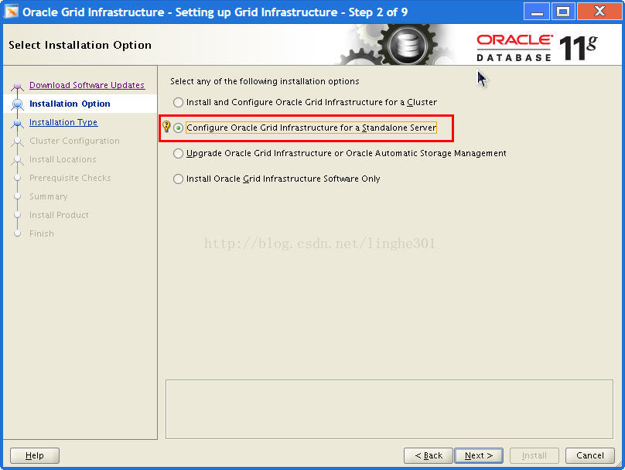Maximize the Oracle Grid Infrastructure window
Screen dimensions: 625x470
(563, 11)
